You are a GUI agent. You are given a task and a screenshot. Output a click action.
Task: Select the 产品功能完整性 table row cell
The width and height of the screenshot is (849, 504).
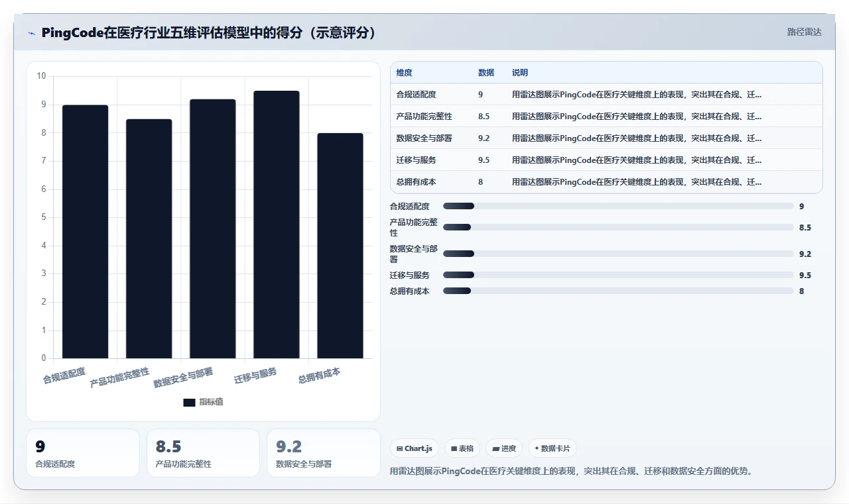pos(424,117)
